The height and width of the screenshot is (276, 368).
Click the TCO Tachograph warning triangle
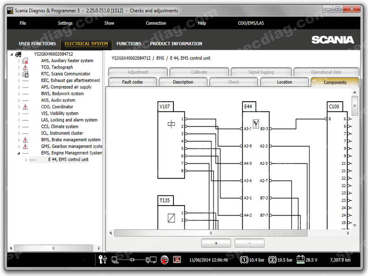25,68
